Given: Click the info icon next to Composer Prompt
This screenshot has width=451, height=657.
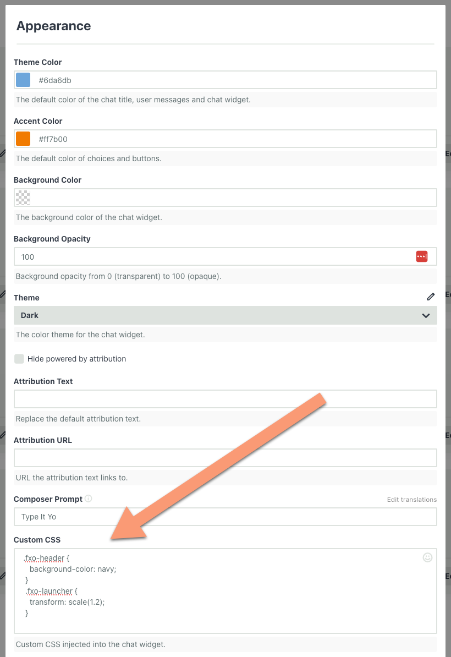Looking at the screenshot, I should 90,499.
